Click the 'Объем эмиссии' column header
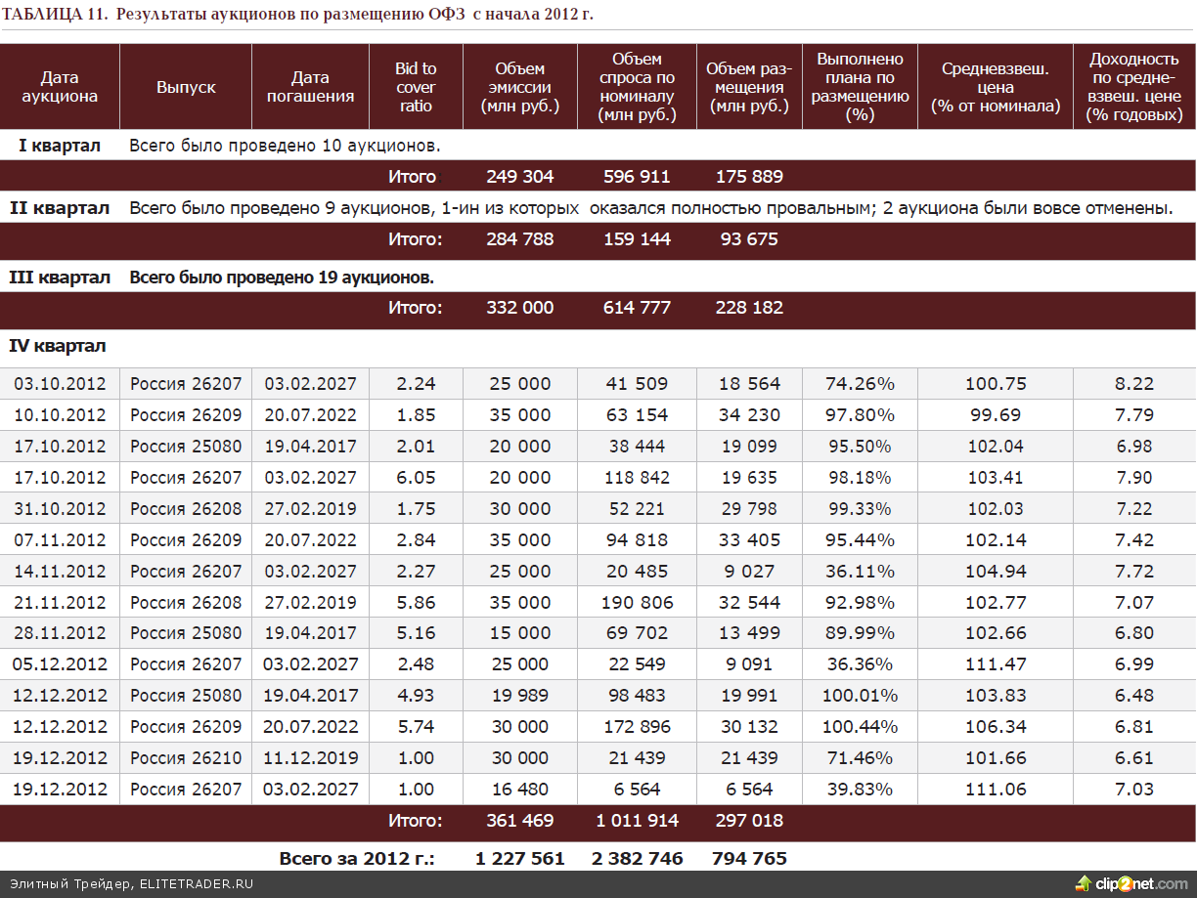 coord(519,87)
